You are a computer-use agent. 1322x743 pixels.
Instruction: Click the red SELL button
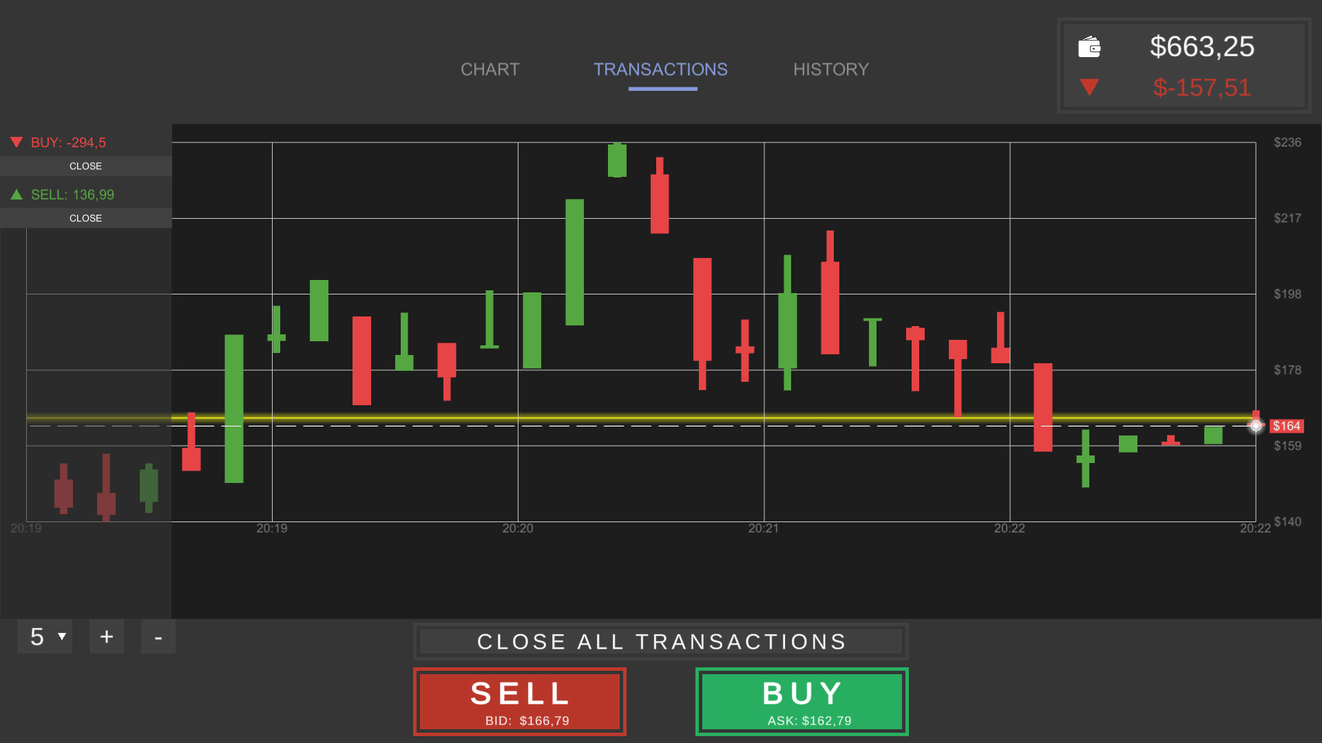(x=520, y=701)
